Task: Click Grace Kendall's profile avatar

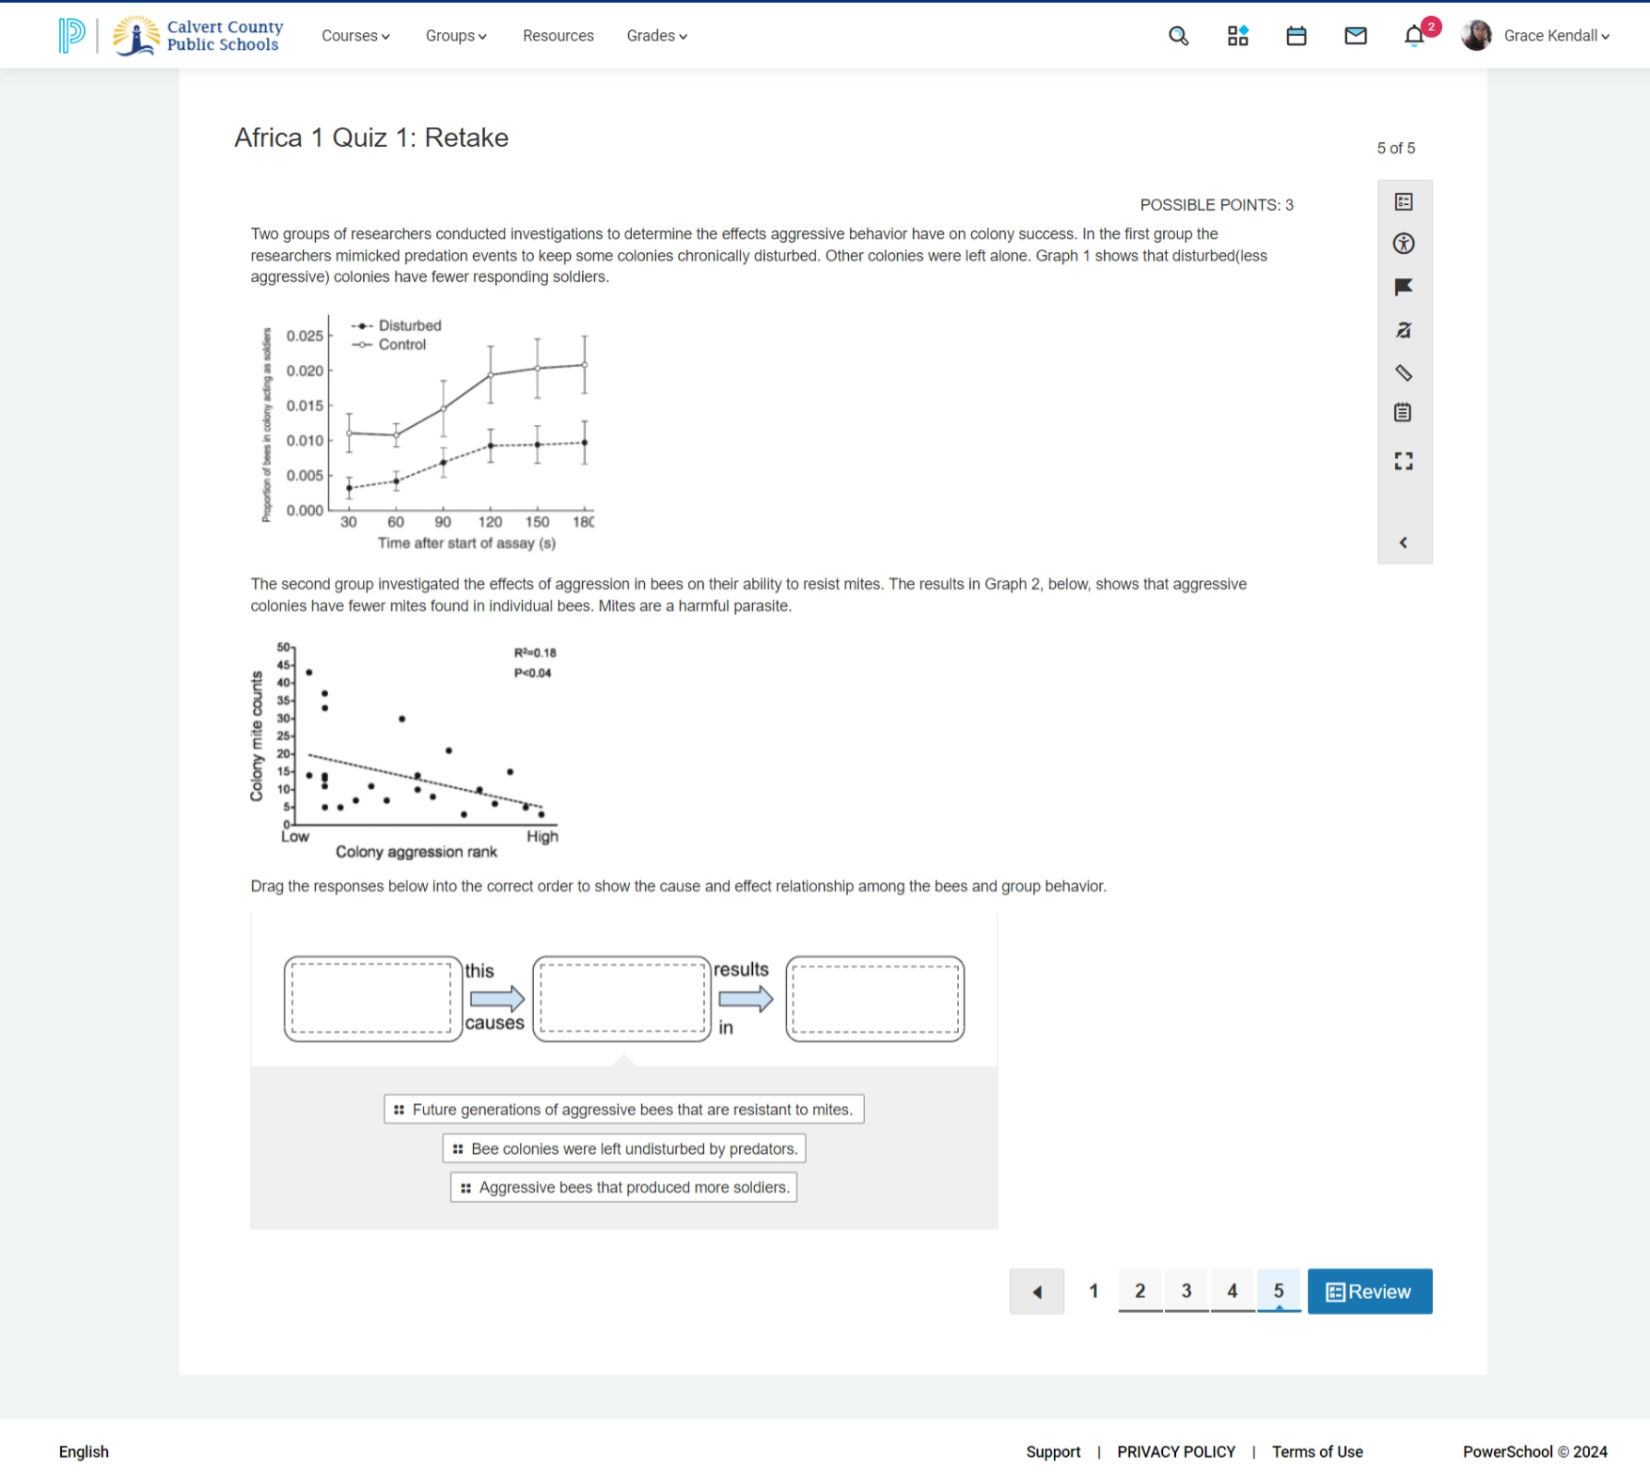Action: pyautogui.click(x=1476, y=36)
